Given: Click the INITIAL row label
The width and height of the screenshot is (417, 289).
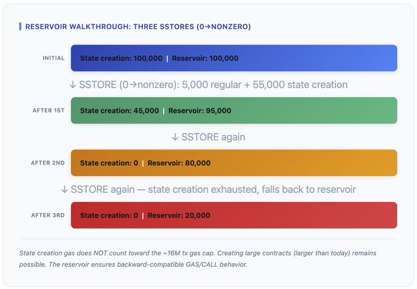Looking at the screenshot, I should (53, 58).
